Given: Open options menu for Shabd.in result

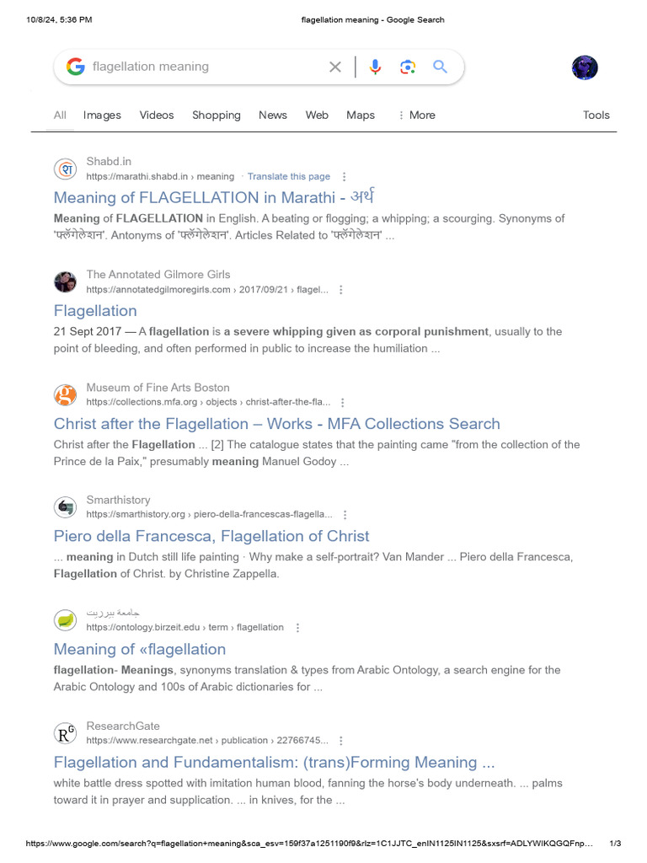Looking at the screenshot, I should point(344,177).
